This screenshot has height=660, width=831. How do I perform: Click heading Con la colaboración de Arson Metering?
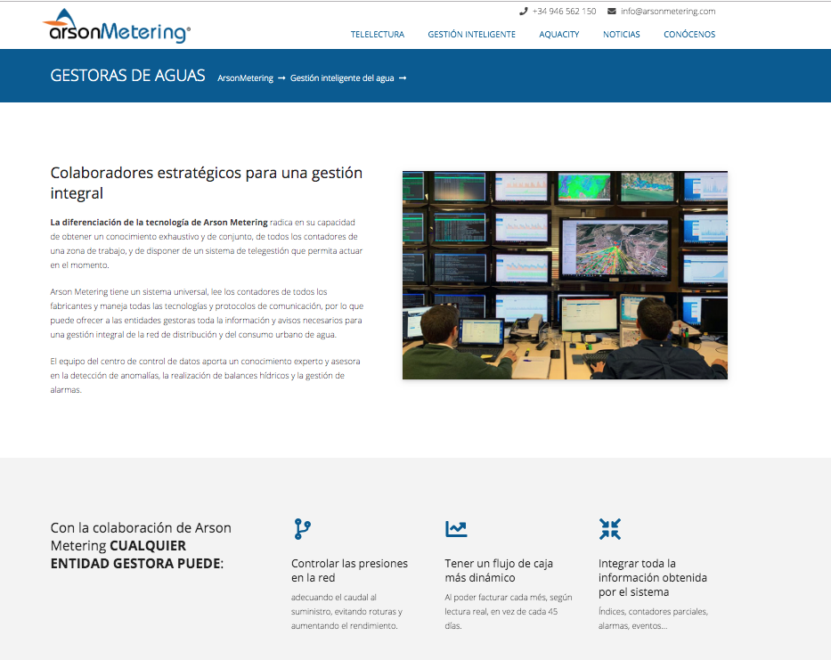(x=141, y=545)
